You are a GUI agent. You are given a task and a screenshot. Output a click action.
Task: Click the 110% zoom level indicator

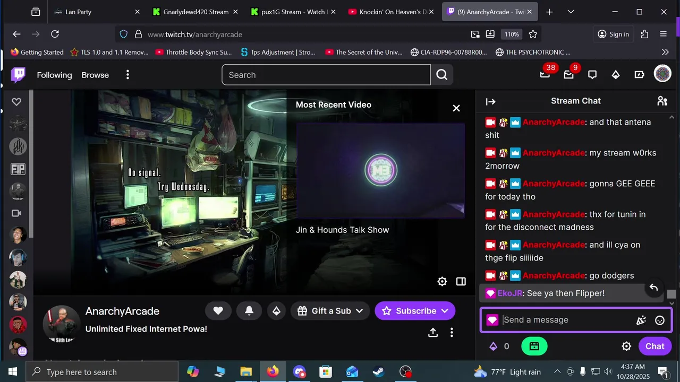[512, 34]
